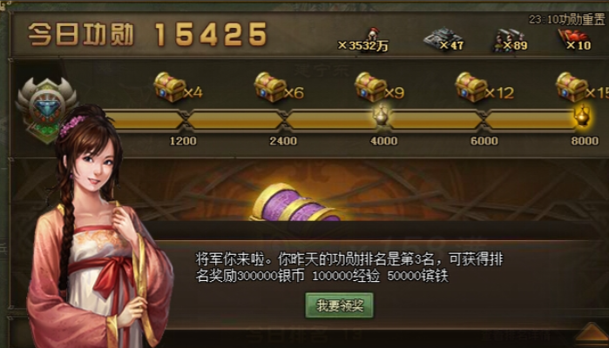
Task: Click the red flag icon showing ×10
Action: (571, 38)
